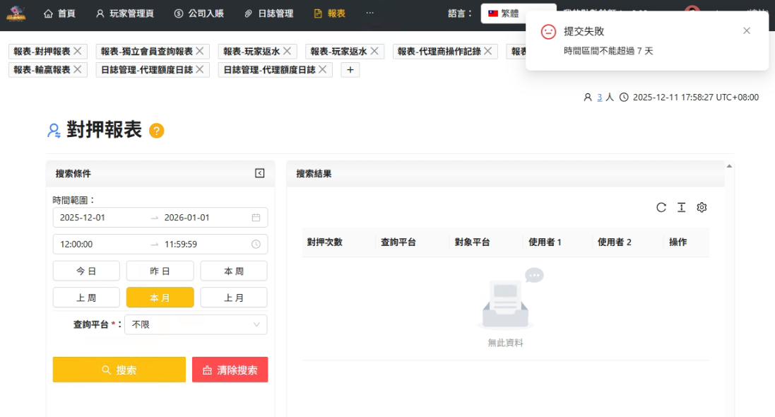Collapse the search conditions panel
The height and width of the screenshot is (417, 775).
259,173
